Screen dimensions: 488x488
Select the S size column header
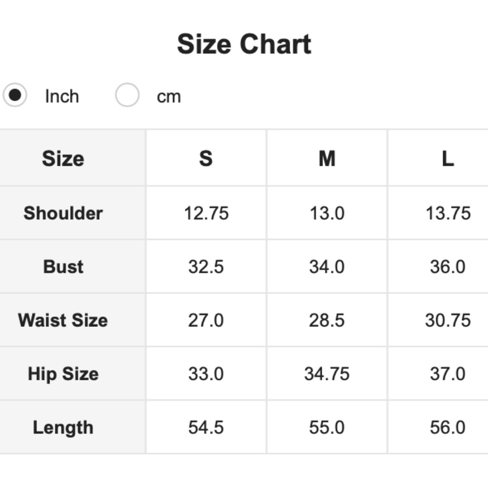206,159
